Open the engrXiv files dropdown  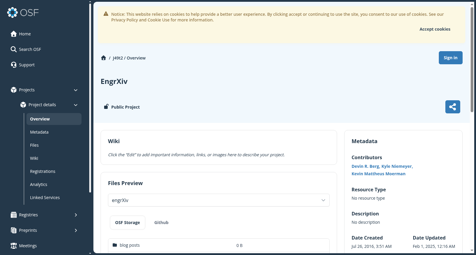click(219, 200)
